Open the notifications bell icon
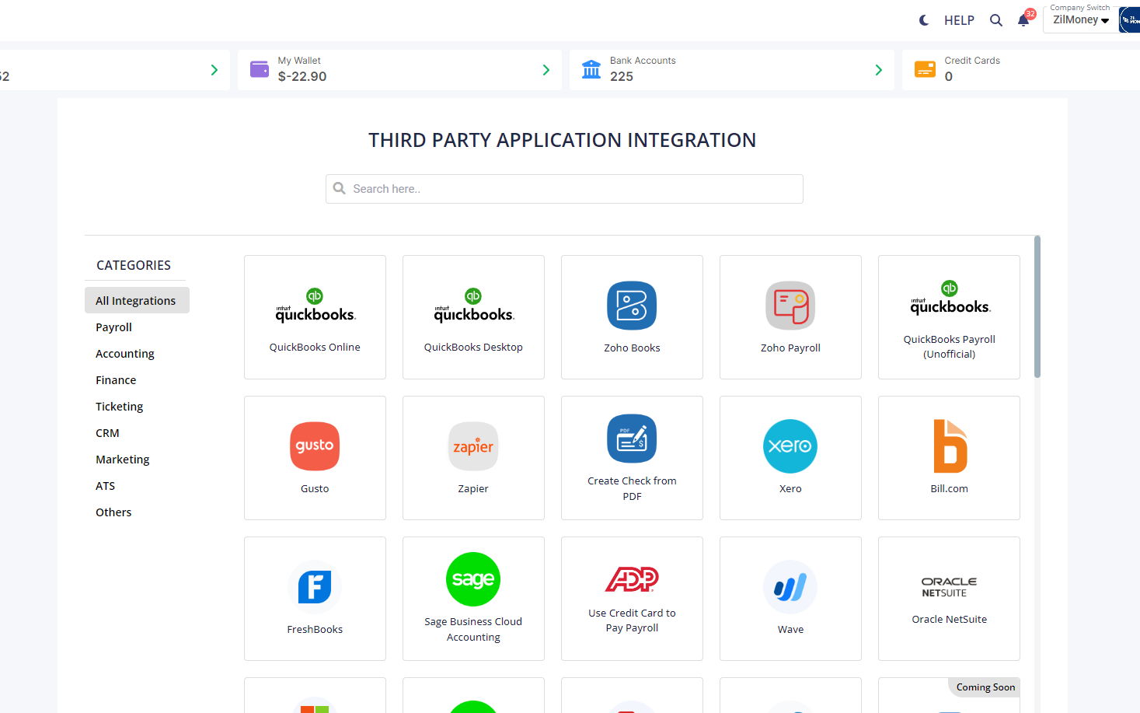Screen dimensions: 1140x713 [1023, 20]
